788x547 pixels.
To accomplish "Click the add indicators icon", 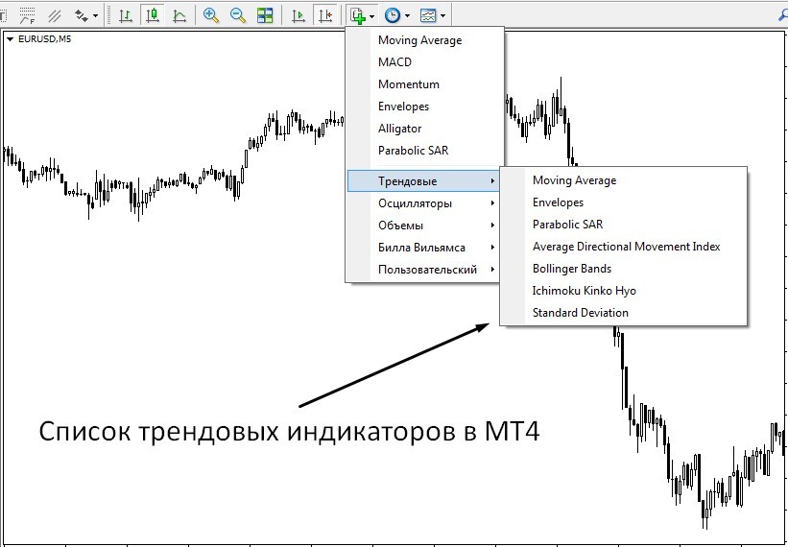I will (358, 15).
